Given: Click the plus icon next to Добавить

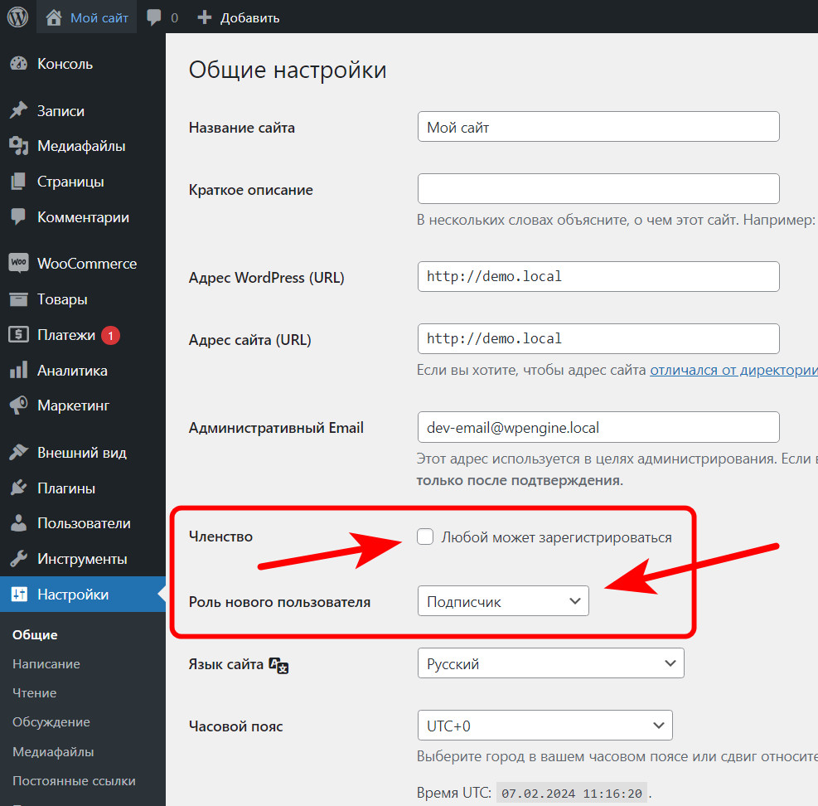Looking at the screenshot, I should pos(205,17).
